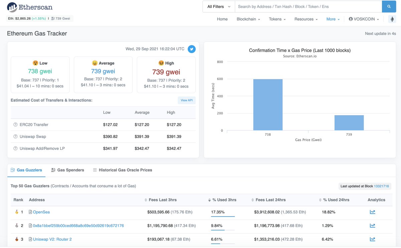Click the help icon beside Uniswap Add/Remove LP
This screenshot has height=248, width=401.
click(x=15, y=149)
